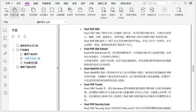Switch to the 注释 ribbon tab
196x112 pixels.
pyautogui.click(x=57, y=4)
